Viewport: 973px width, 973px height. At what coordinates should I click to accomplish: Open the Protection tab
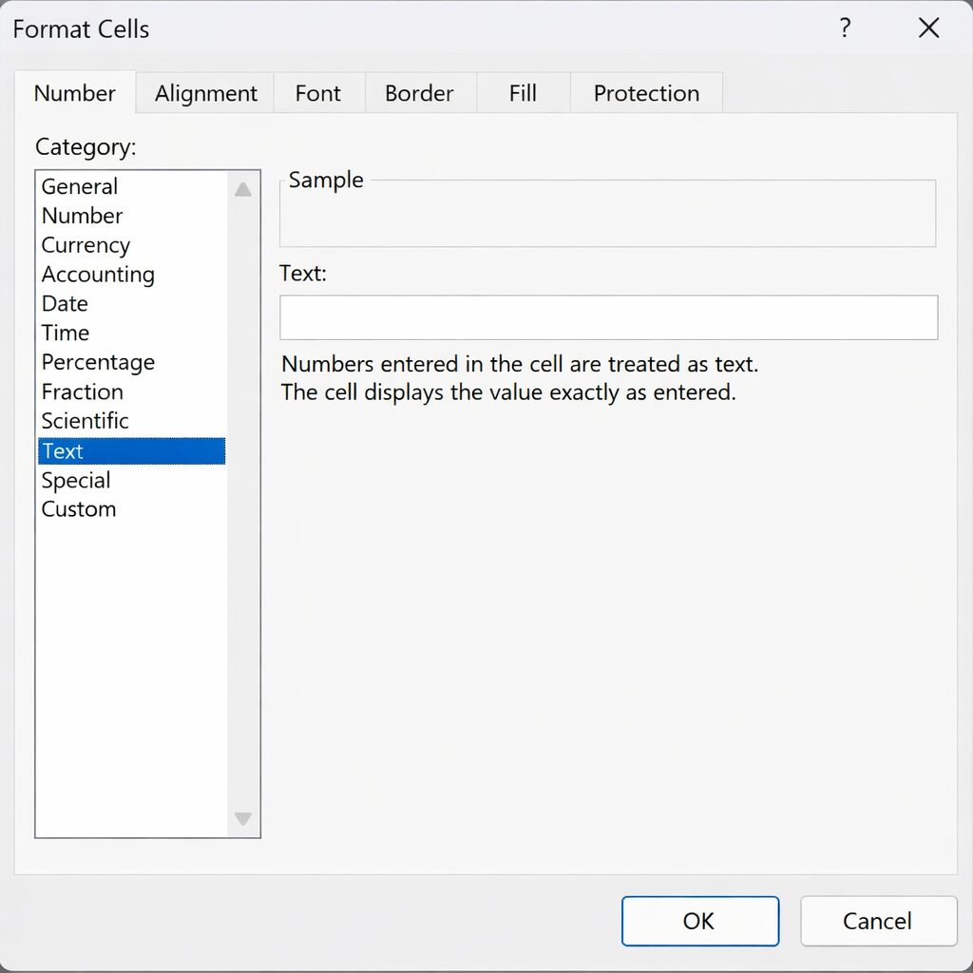coord(646,93)
